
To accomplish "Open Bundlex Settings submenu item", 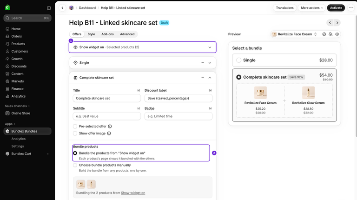I will click(18, 146).
